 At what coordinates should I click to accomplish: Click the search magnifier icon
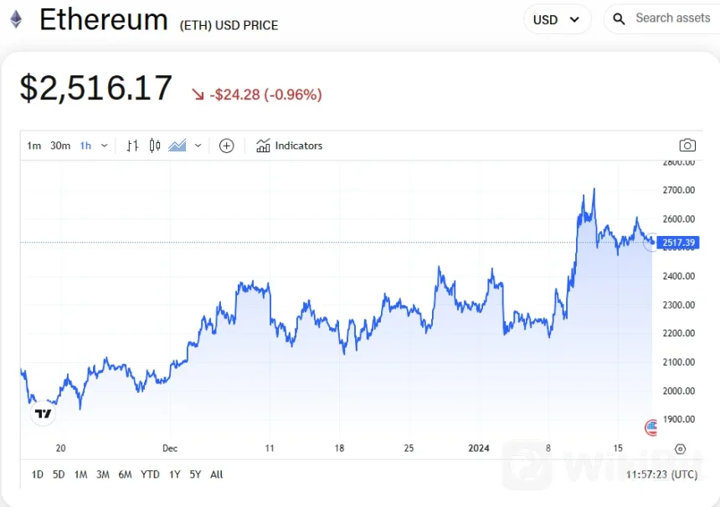pyautogui.click(x=619, y=18)
